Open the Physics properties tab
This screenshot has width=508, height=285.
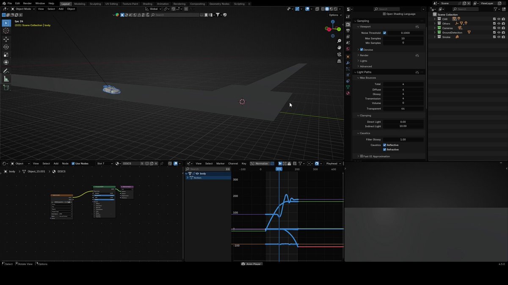[x=348, y=75]
